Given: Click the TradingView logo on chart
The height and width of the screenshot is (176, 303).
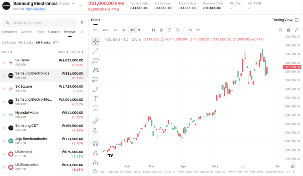Looking at the screenshot, I should tap(110, 155).
